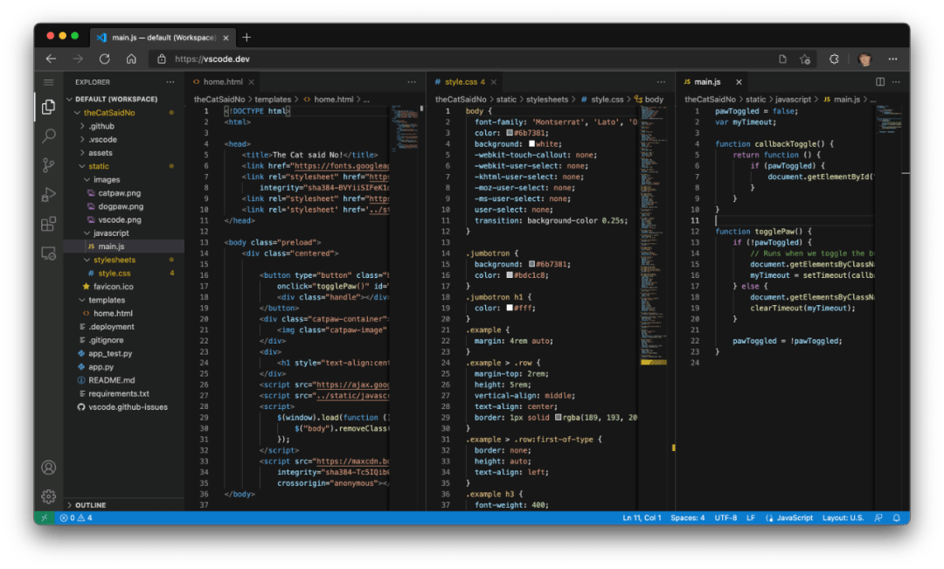
Task: Click the vscode.dev address bar
Action: [x=213, y=59]
